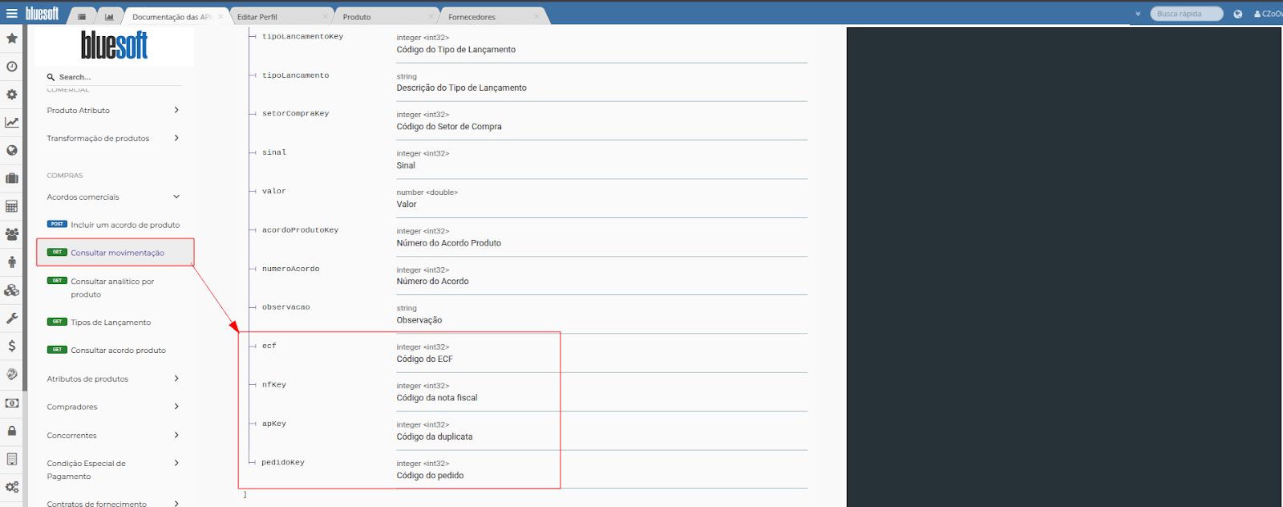Expand Atributos de produtos section
Viewport: 1283px width, 507px height.
(113, 379)
